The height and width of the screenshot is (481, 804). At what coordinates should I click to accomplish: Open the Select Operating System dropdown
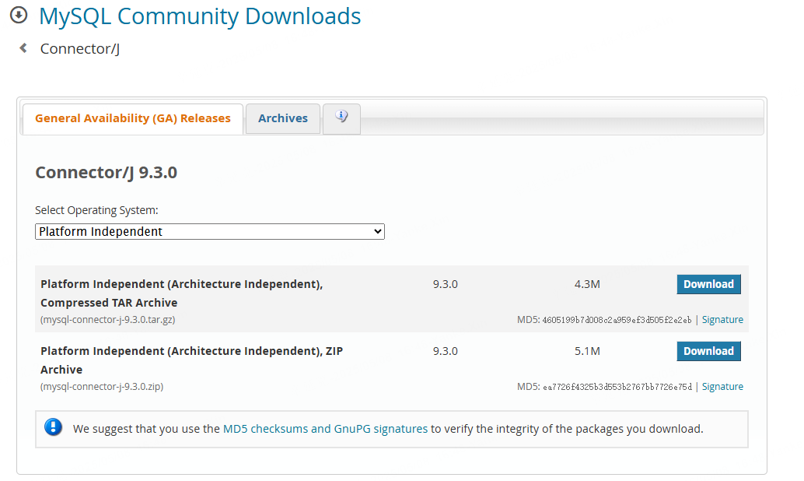click(x=210, y=231)
